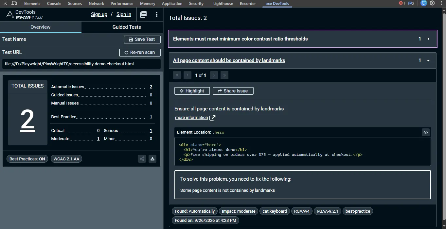Select the Overview tab
Image resolution: width=446 pixels, height=229 pixels.
pos(41,27)
